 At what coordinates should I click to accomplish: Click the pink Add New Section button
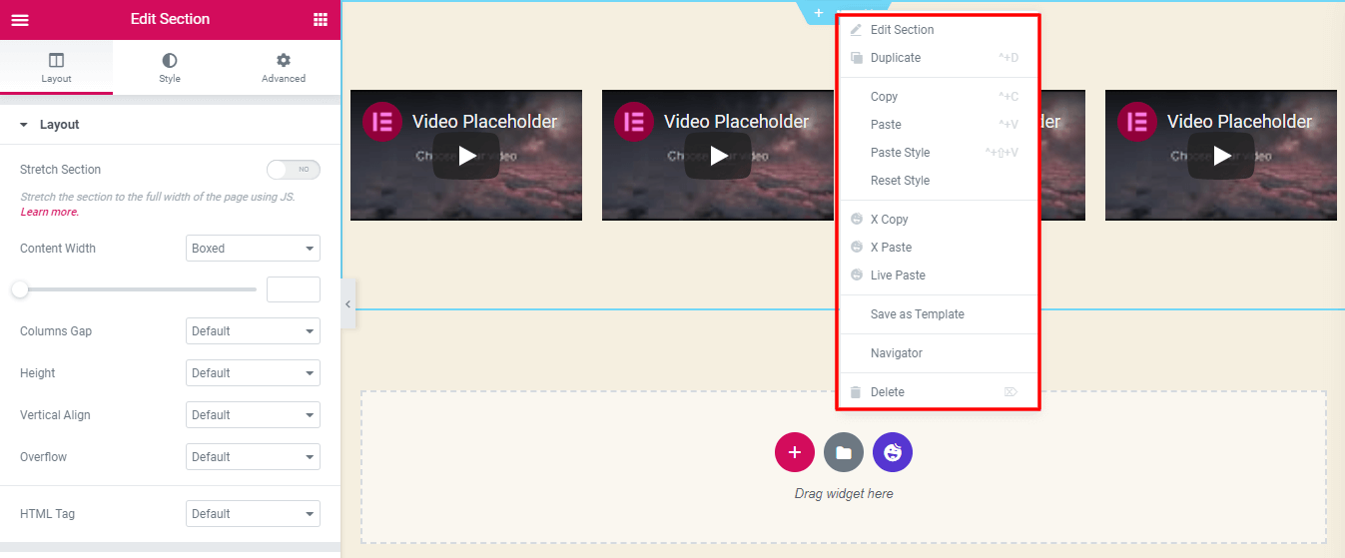click(795, 452)
